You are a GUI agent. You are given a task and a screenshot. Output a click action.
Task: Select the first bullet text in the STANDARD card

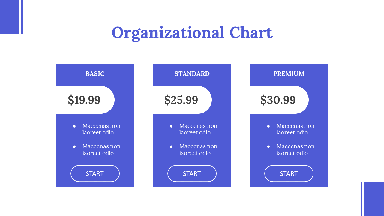click(x=198, y=129)
